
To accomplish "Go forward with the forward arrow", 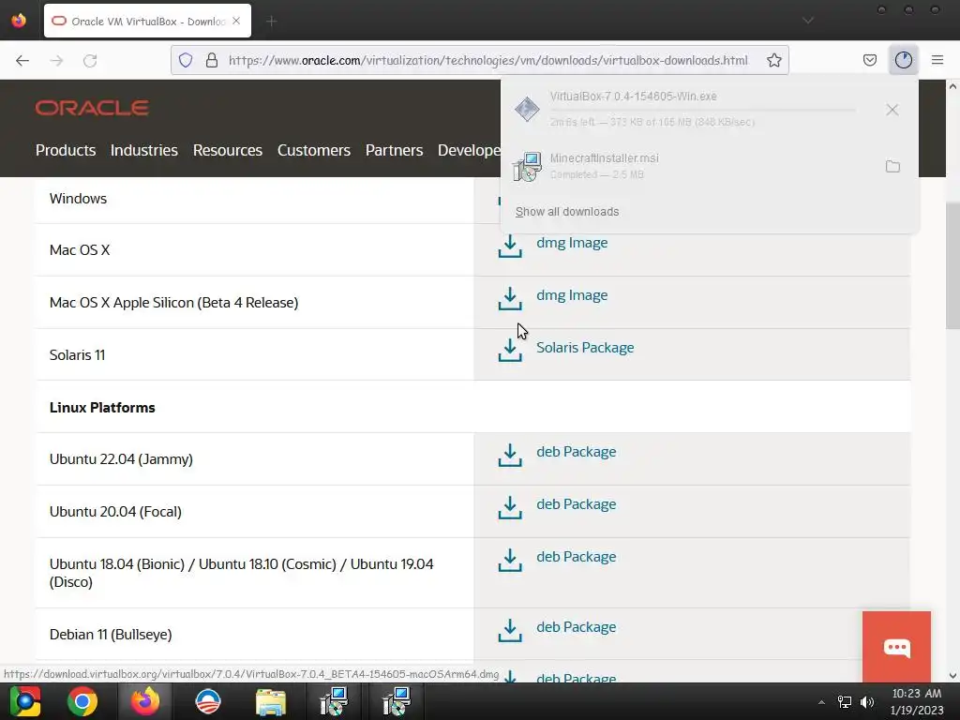I will pyautogui.click(x=56, y=60).
